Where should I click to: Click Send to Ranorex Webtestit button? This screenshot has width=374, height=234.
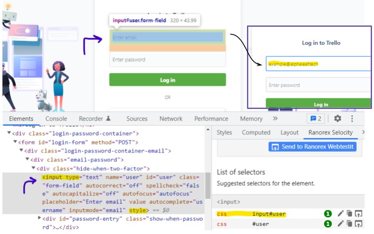pyautogui.click(x=312, y=147)
